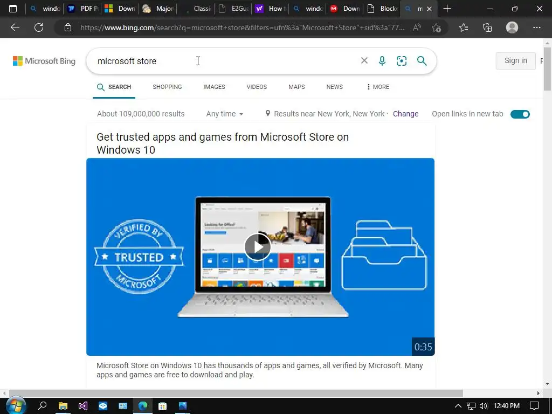Submit search with the magnifier icon

click(422, 61)
